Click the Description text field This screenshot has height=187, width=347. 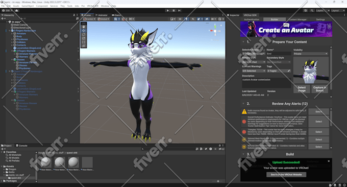click(266, 83)
